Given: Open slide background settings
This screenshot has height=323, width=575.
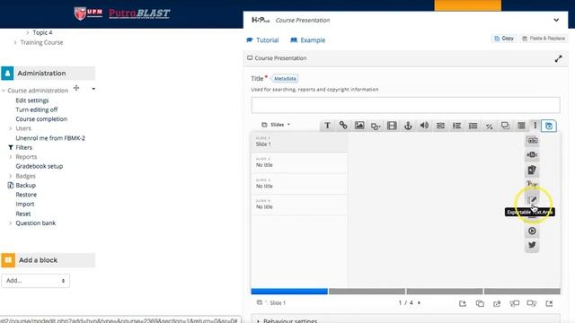Looking at the screenshot, I should (x=497, y=303).
